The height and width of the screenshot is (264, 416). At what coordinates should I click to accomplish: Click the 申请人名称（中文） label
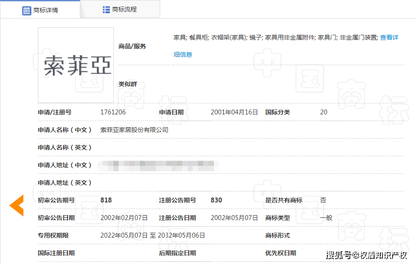point(64,130)
